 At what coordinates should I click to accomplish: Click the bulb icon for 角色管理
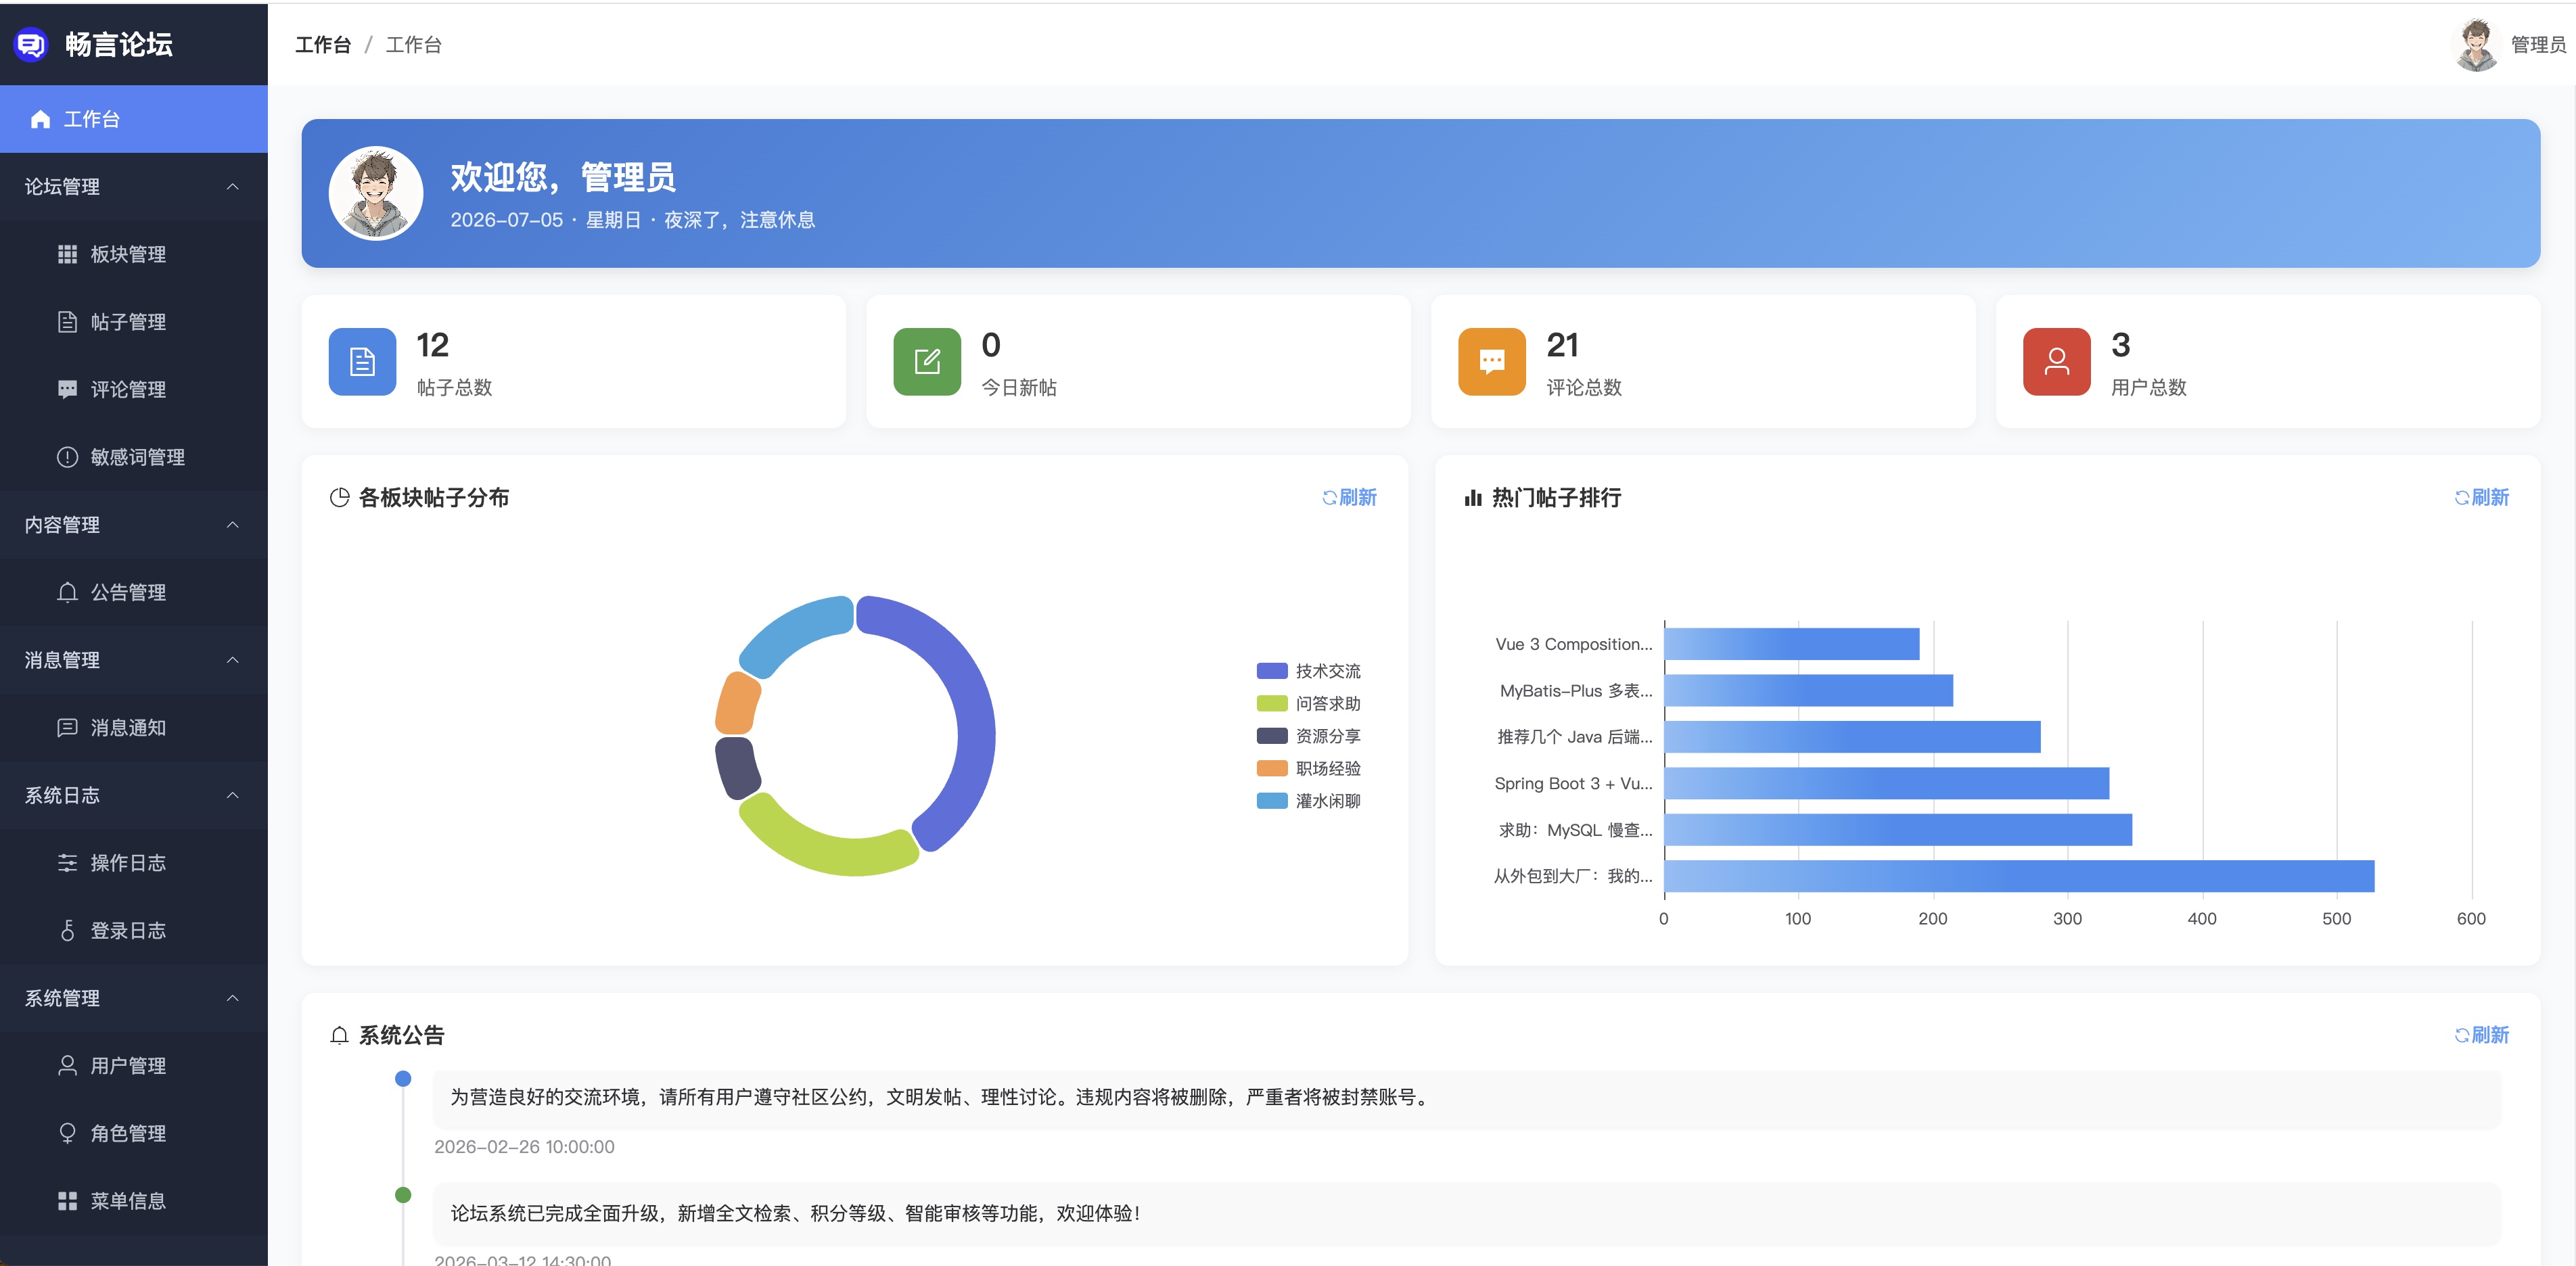67,1133
